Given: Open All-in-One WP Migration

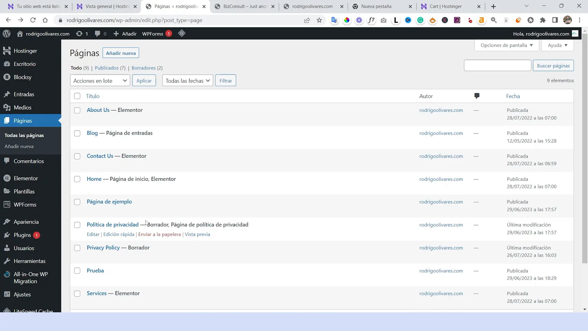Looking at the screenshot, I should tap(31, 278).
